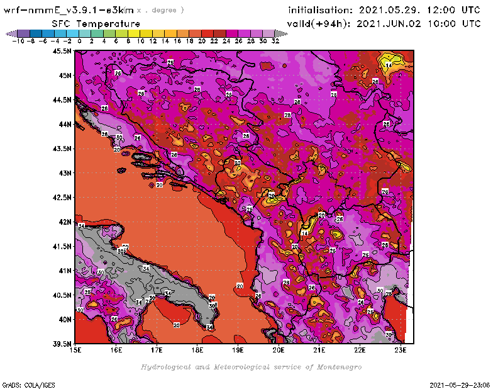The image size is (503, 389).
Task: Click the '42.5N' latitude label
Action: 62,198
